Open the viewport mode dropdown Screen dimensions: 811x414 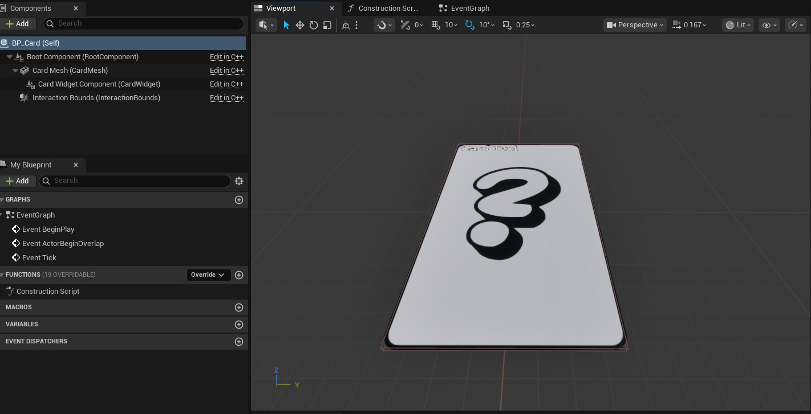tap(266, 25)
